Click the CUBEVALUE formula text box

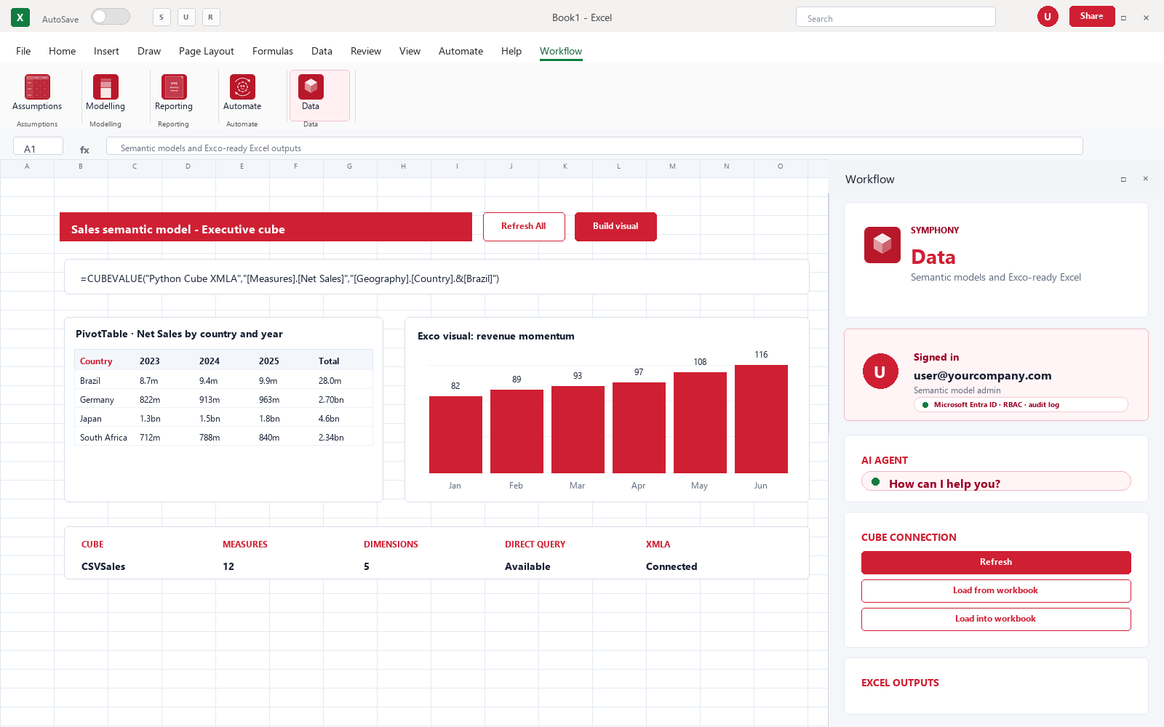(x=436, y=277)
